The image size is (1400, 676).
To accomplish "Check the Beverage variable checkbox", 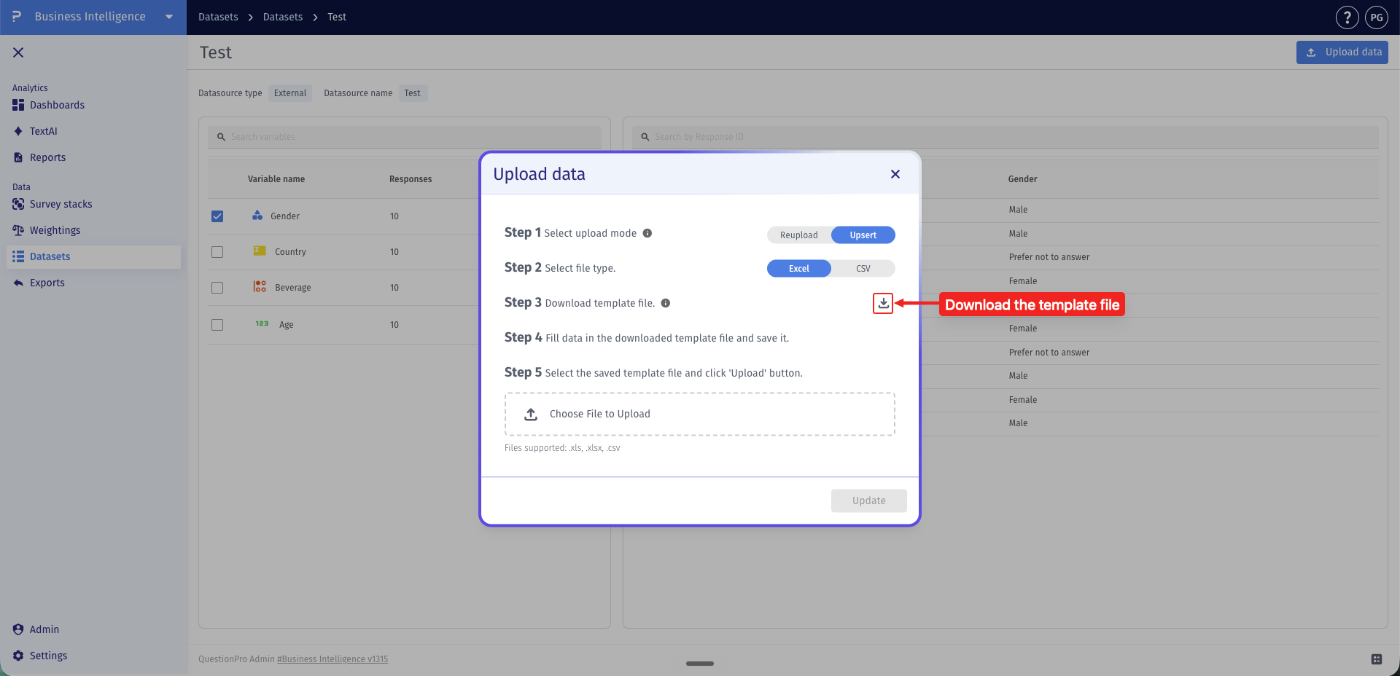I will 217,288.
